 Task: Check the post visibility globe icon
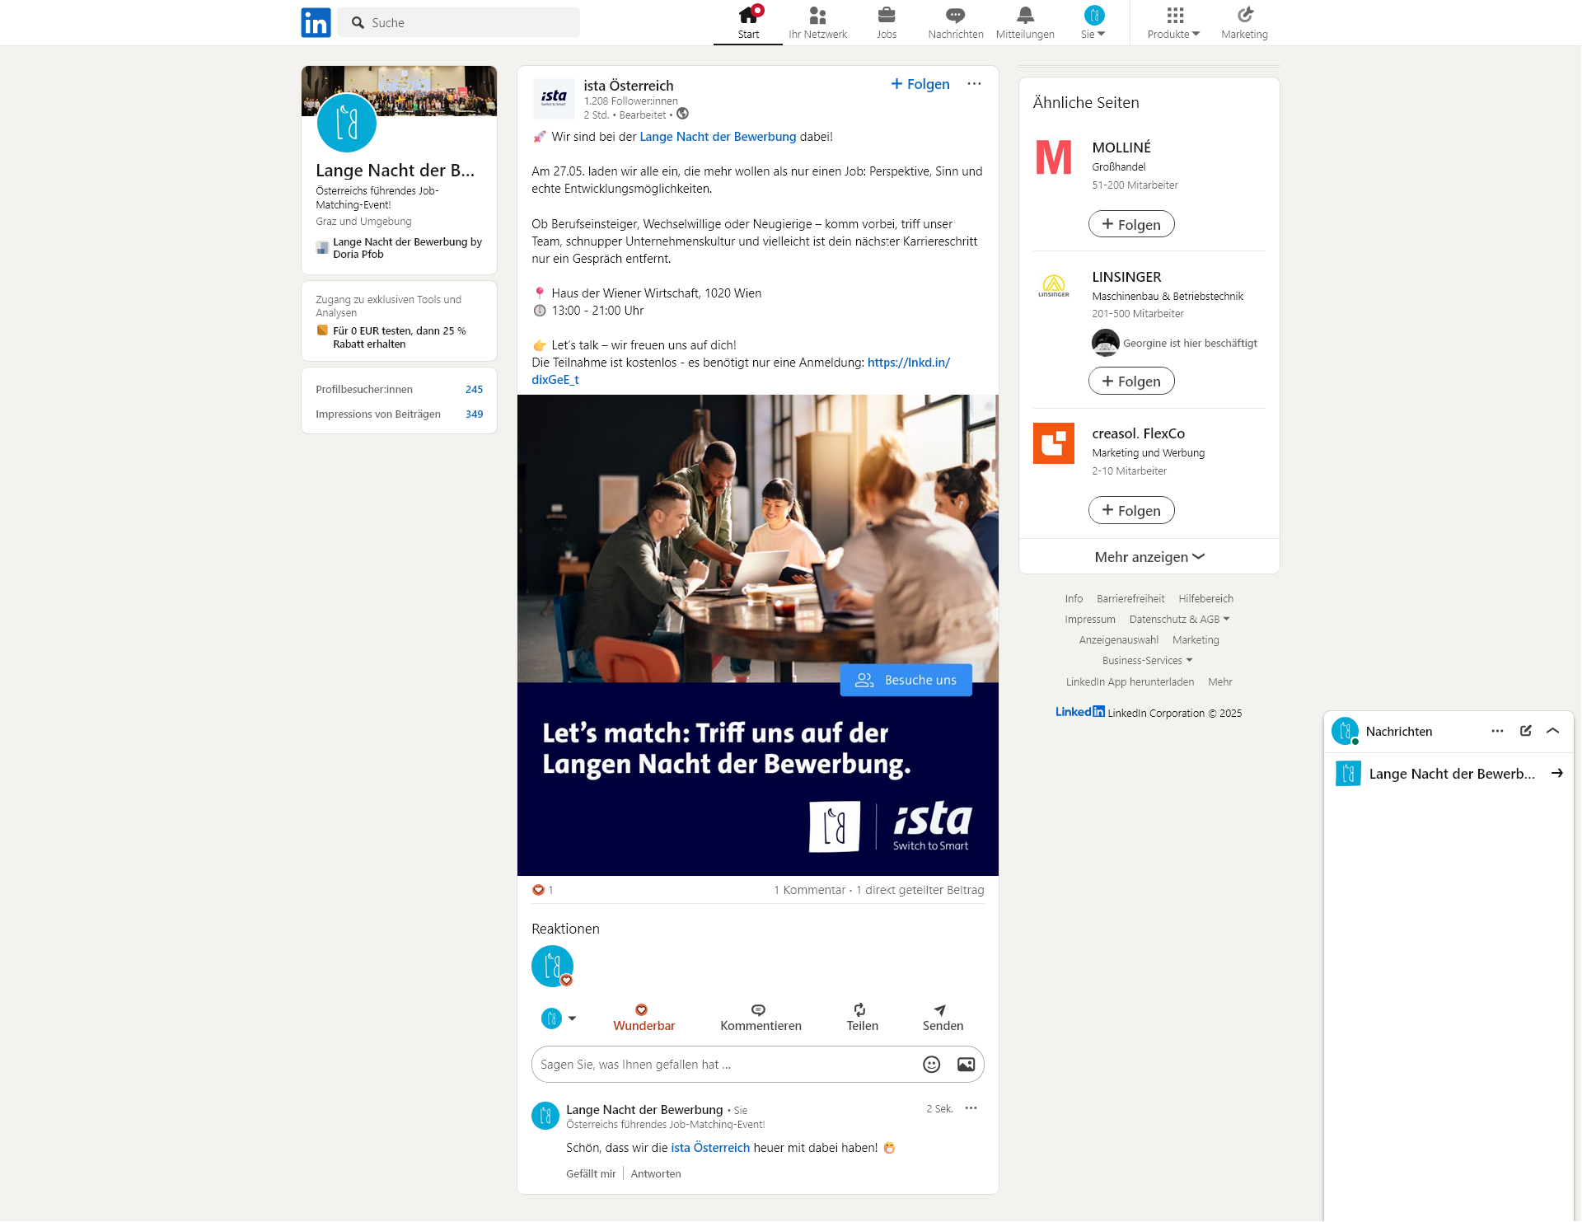tap(682, 114)
